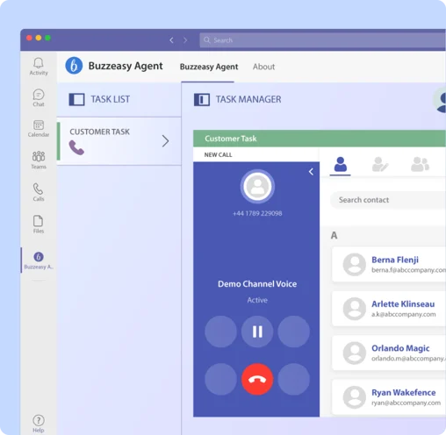Select contact Ryan Wakefence
This screenshot has width=446, height=435.
click(389, 397)
